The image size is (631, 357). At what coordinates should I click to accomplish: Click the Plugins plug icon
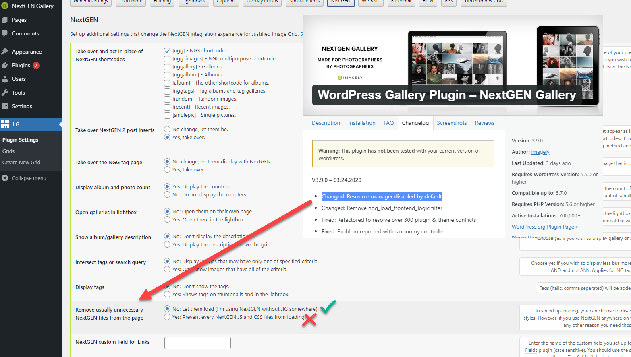[x=5, y=65]
